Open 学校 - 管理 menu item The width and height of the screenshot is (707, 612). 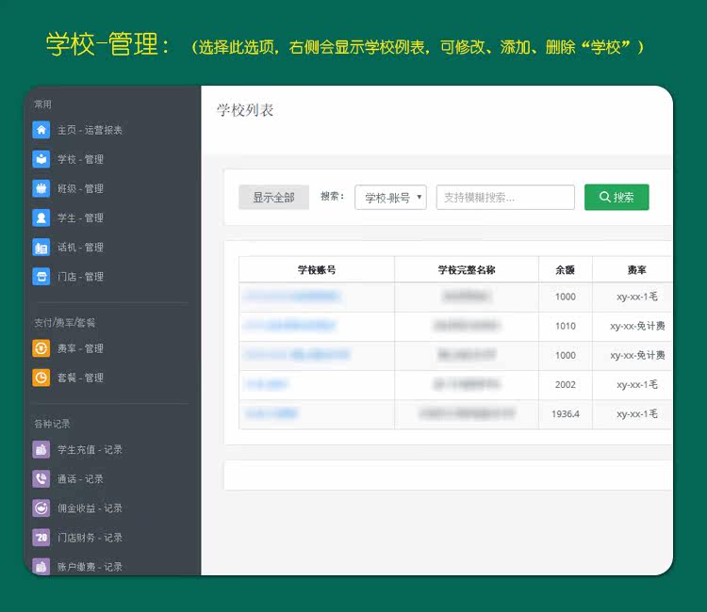(x=80, y=159)
